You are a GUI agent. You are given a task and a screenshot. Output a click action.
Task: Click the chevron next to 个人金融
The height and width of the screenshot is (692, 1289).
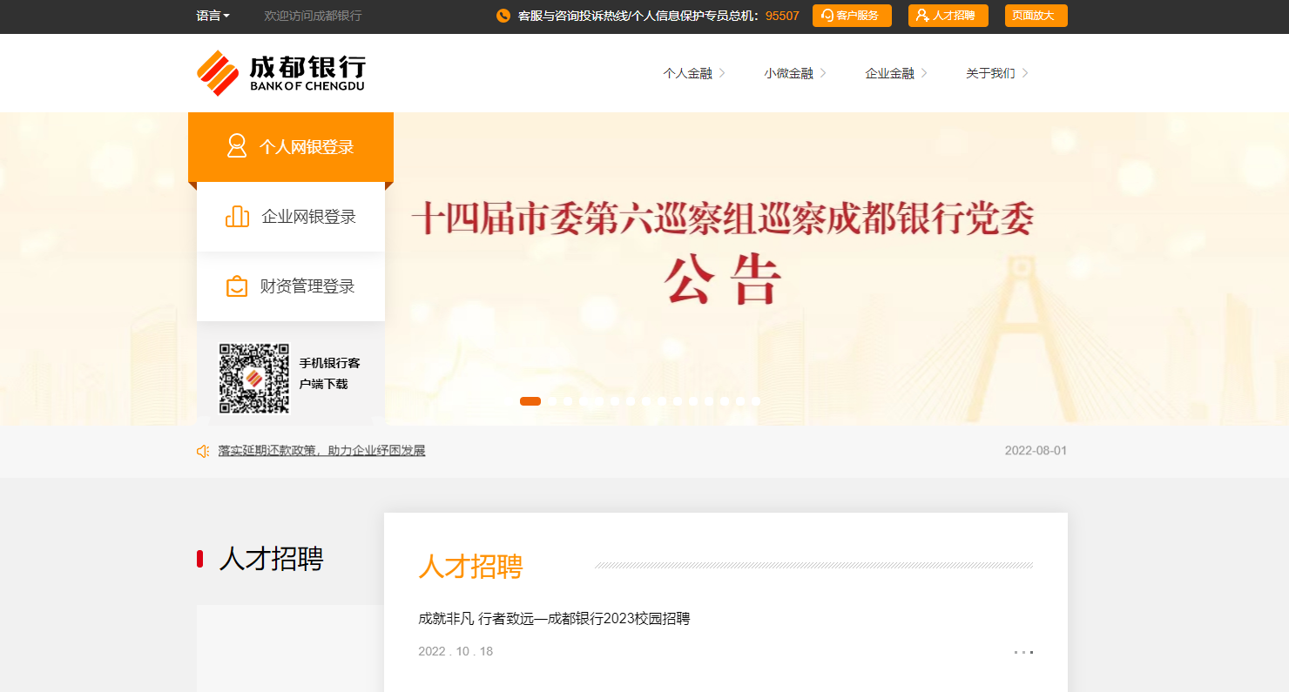[722, 73]
